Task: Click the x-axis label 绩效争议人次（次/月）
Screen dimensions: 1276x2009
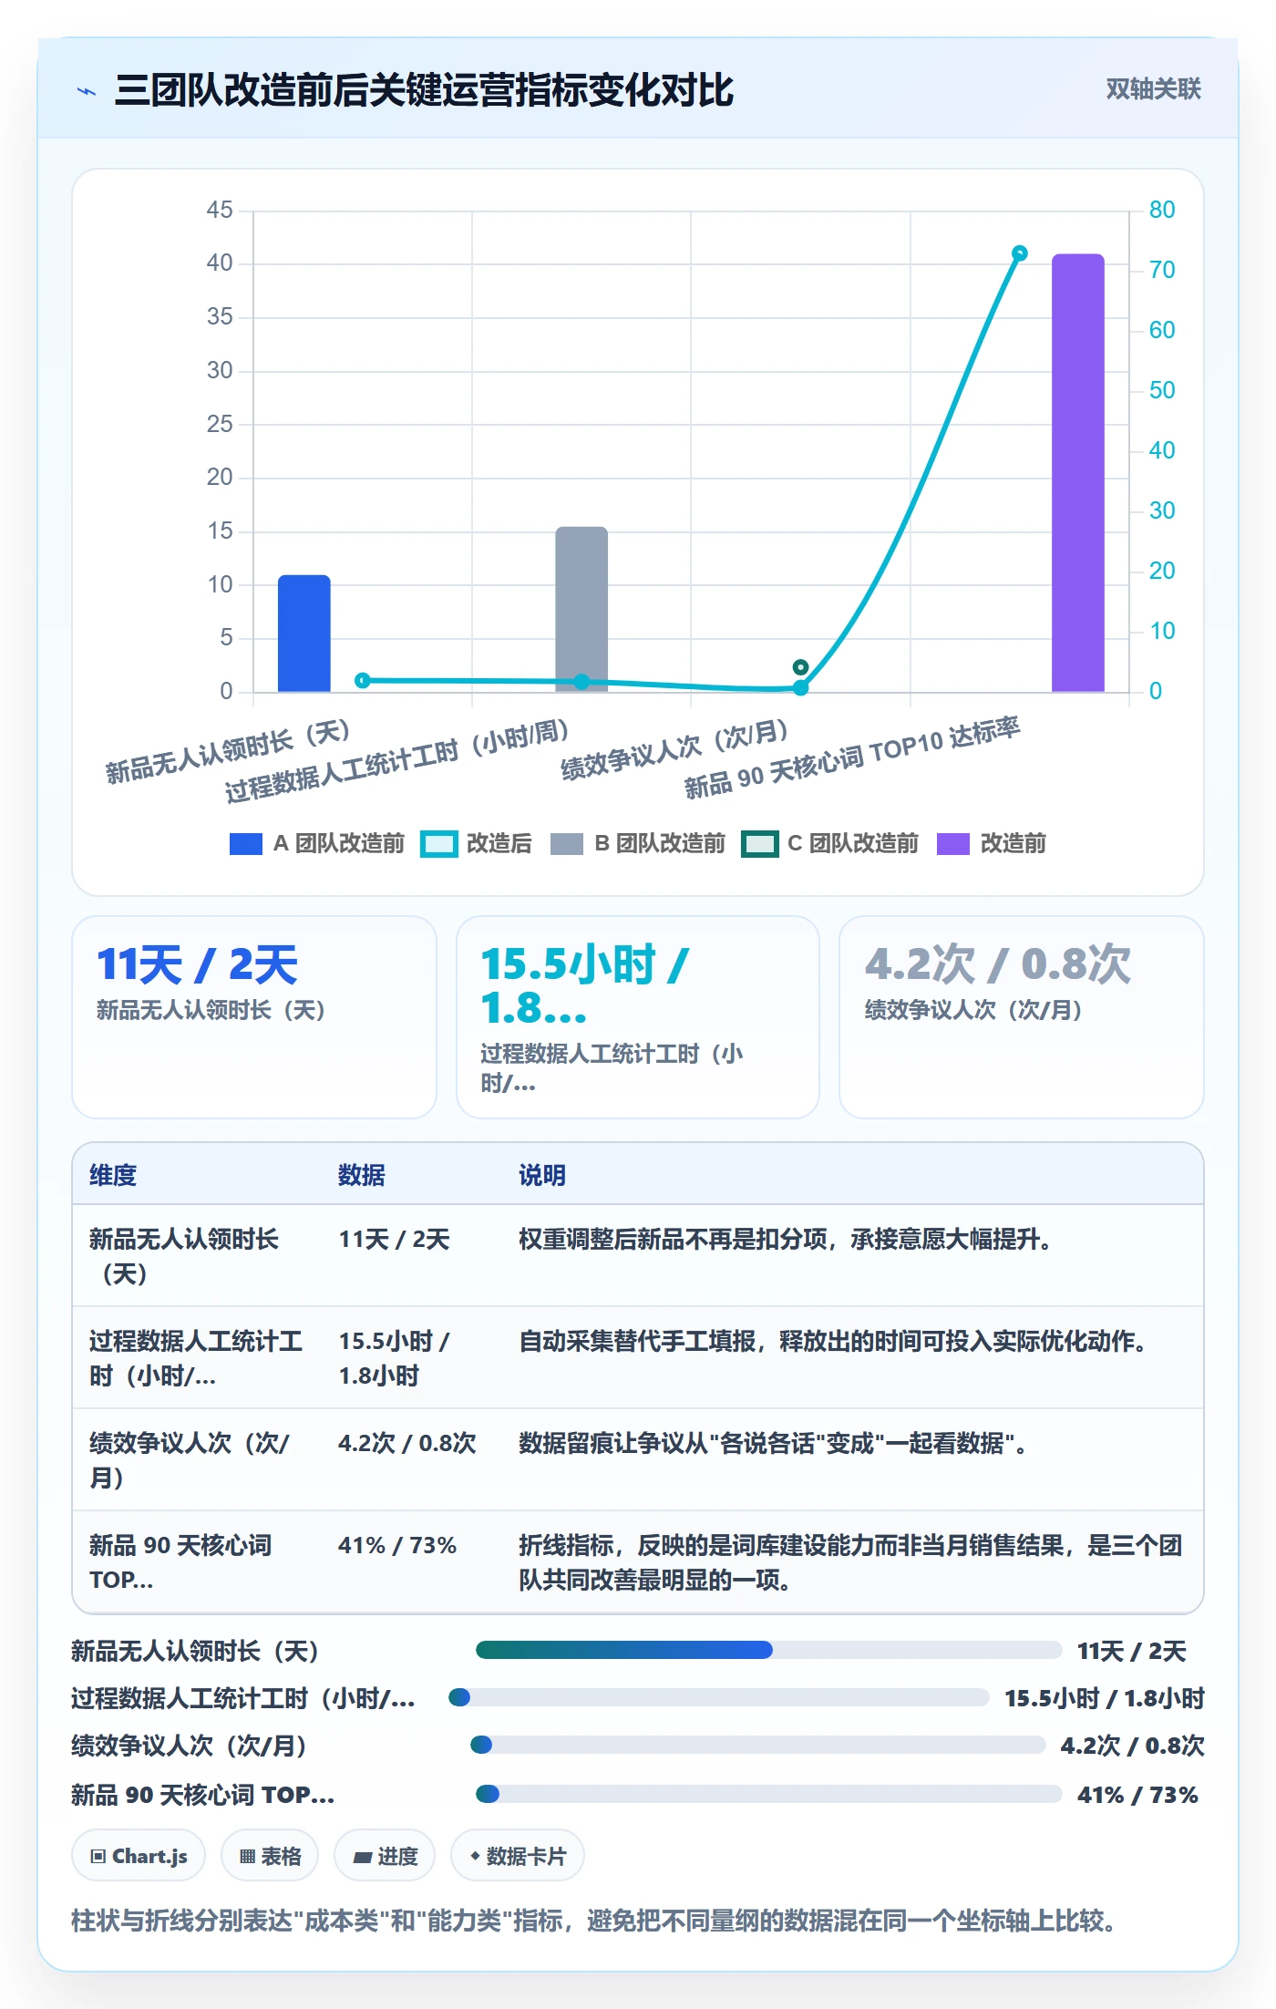Action: [674, 750]
